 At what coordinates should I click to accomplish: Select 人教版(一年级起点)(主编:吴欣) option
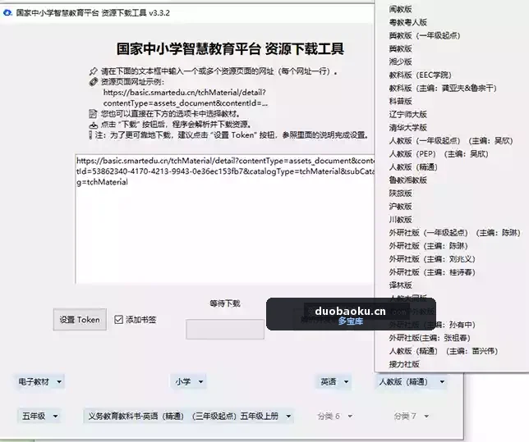451,140
